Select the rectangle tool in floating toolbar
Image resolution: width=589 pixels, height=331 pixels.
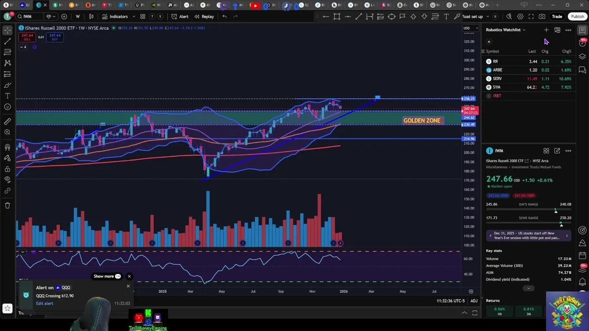point(337,17)
